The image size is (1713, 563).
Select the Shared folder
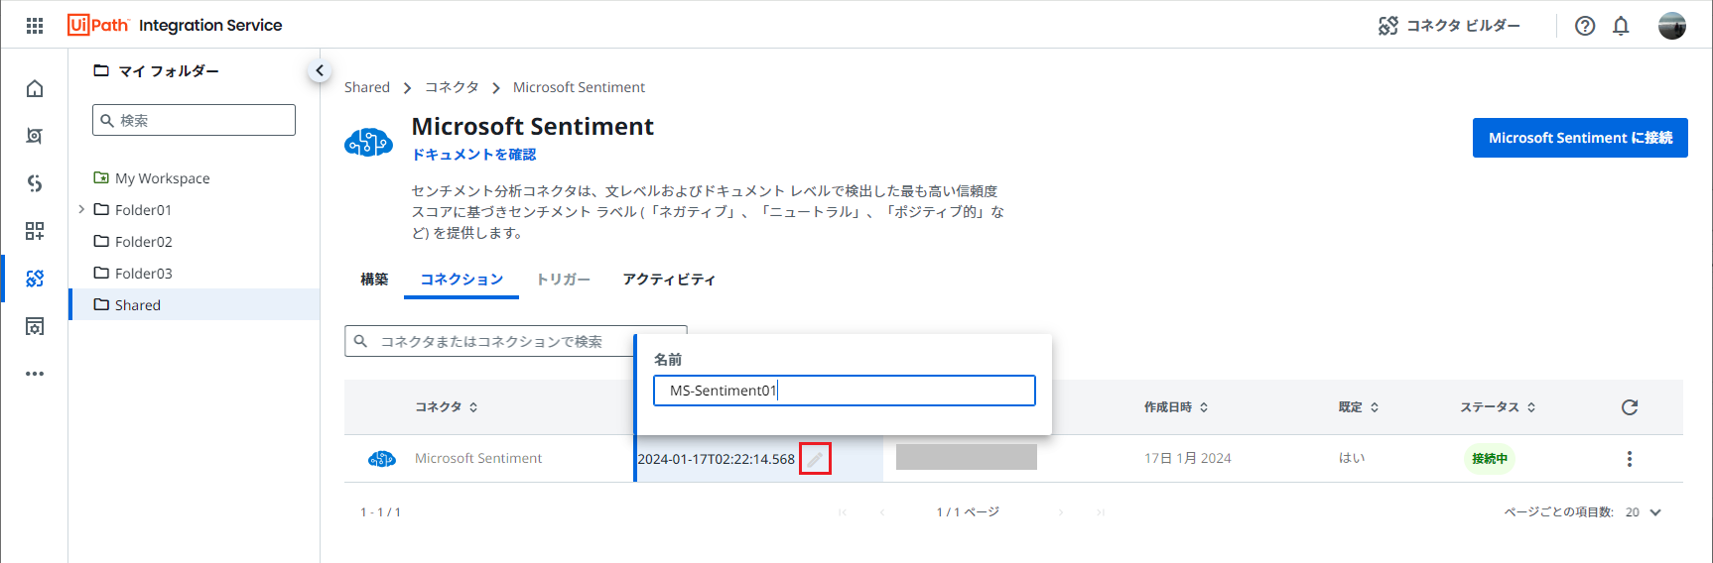194,305
